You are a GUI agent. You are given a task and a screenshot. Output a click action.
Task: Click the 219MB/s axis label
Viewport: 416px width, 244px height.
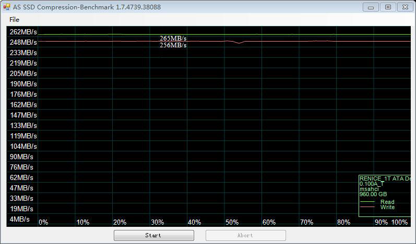point(23,63)
